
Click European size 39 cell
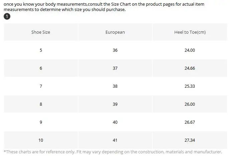pos(115,104)
